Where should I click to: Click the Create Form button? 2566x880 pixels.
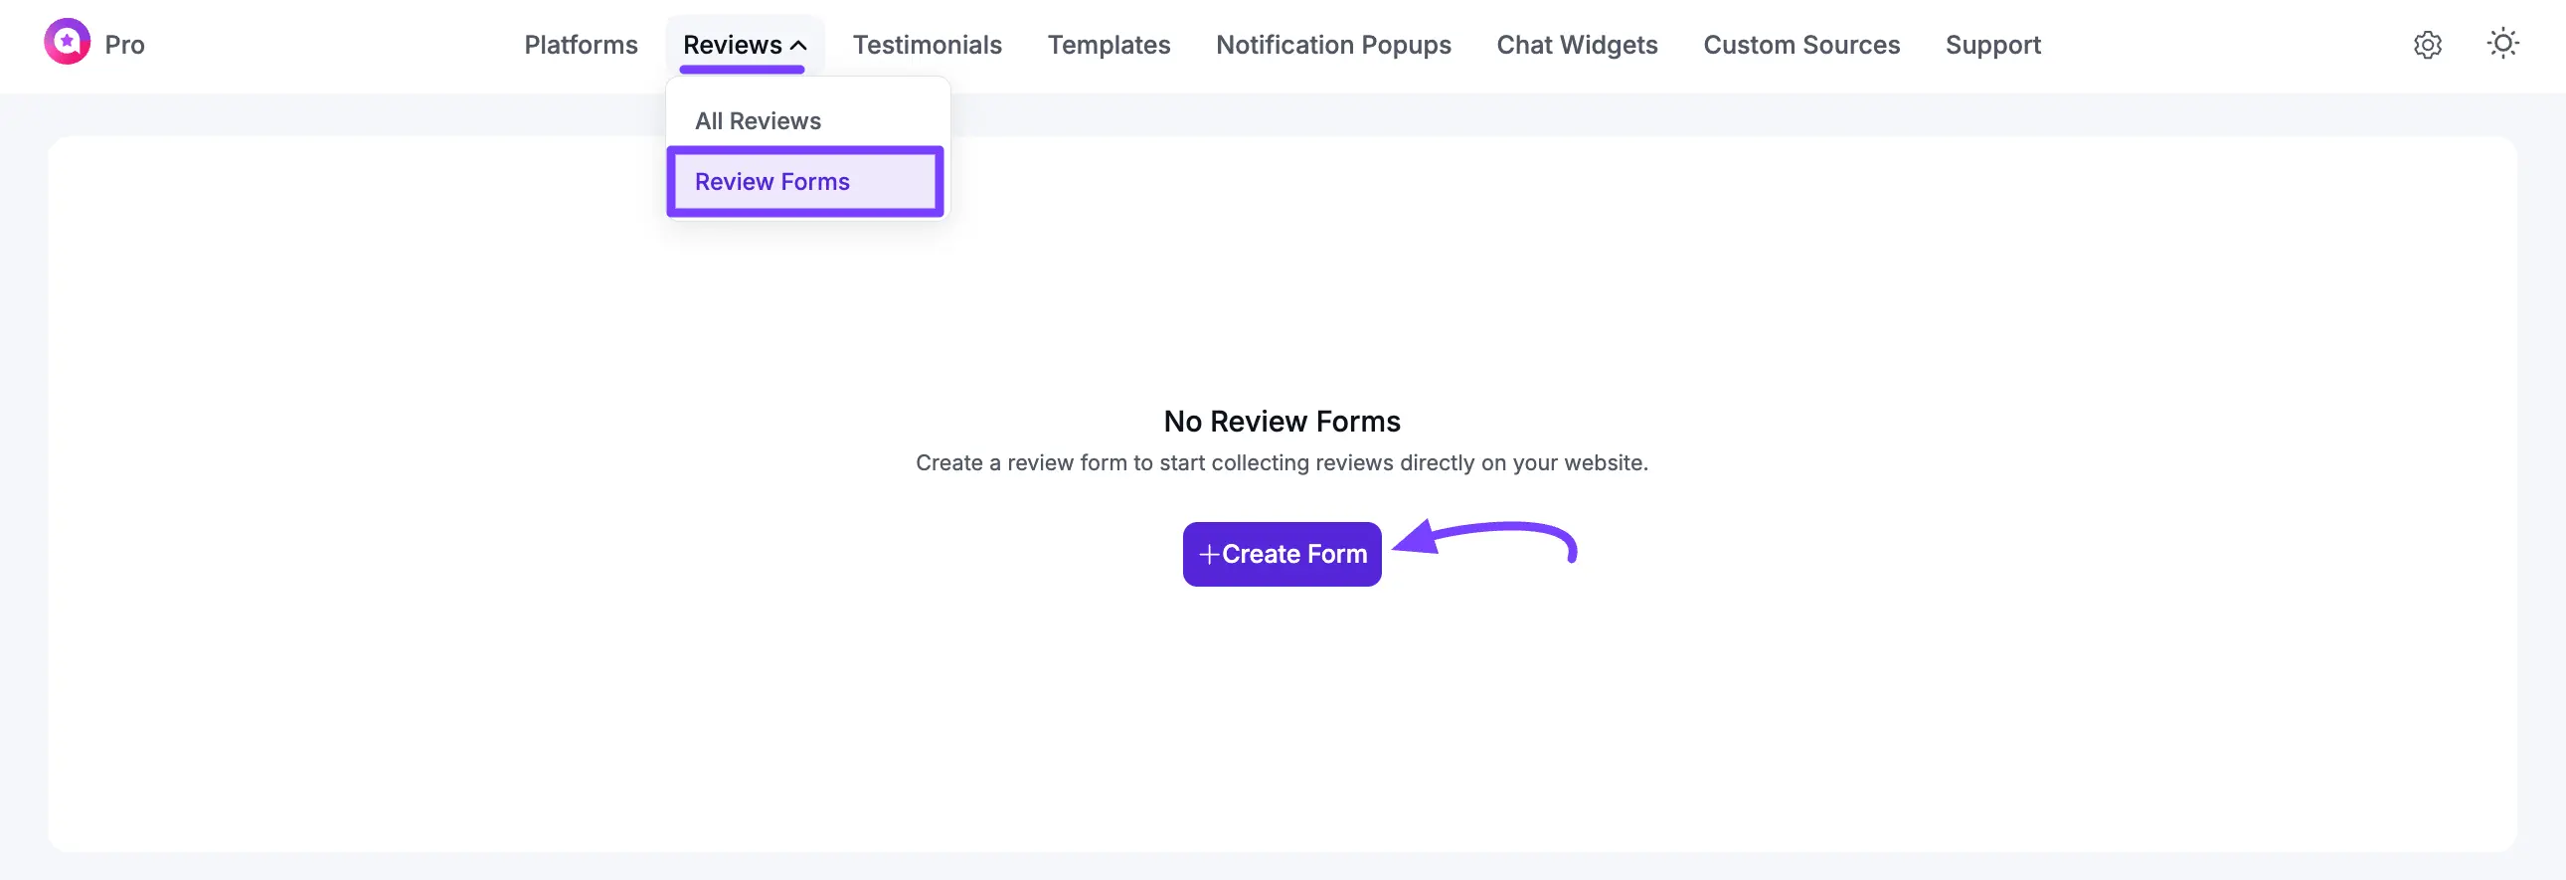1281,554
